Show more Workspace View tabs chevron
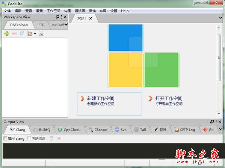The height and width of the screenshot is (168, 225). coord(66,24)
